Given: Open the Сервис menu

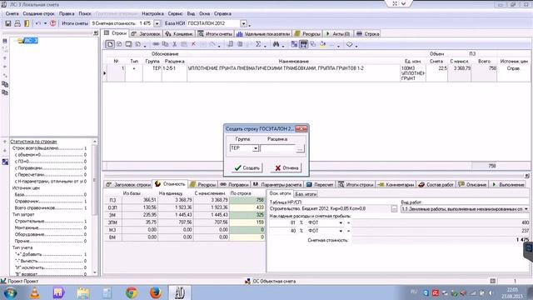Looking at the screenshot, I should (x=176, y=13).
